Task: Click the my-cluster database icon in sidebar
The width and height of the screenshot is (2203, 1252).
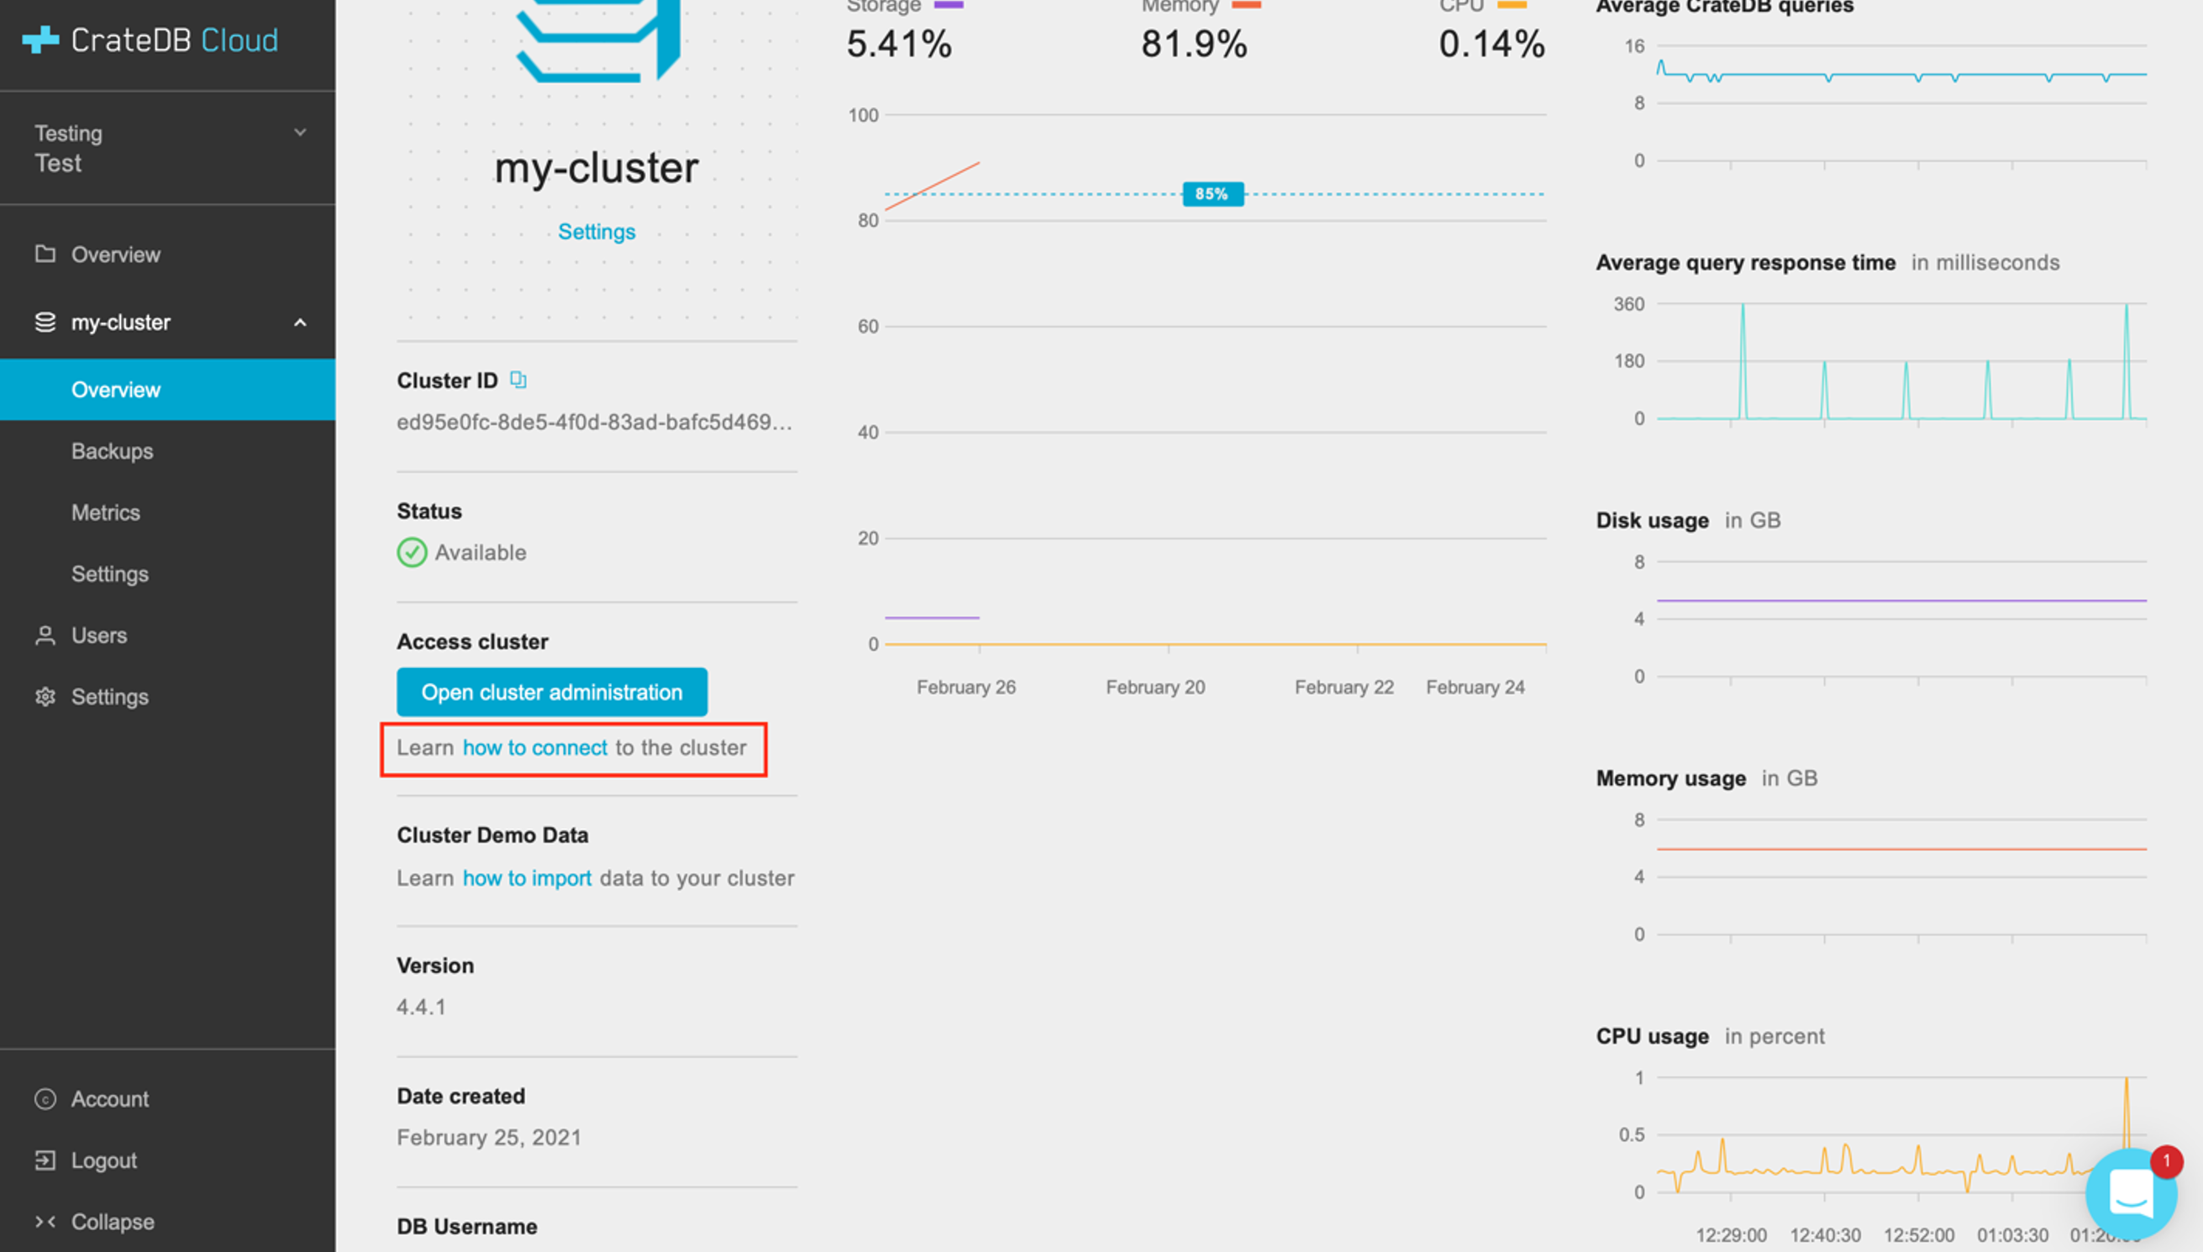Action: (x=45, y=323)
